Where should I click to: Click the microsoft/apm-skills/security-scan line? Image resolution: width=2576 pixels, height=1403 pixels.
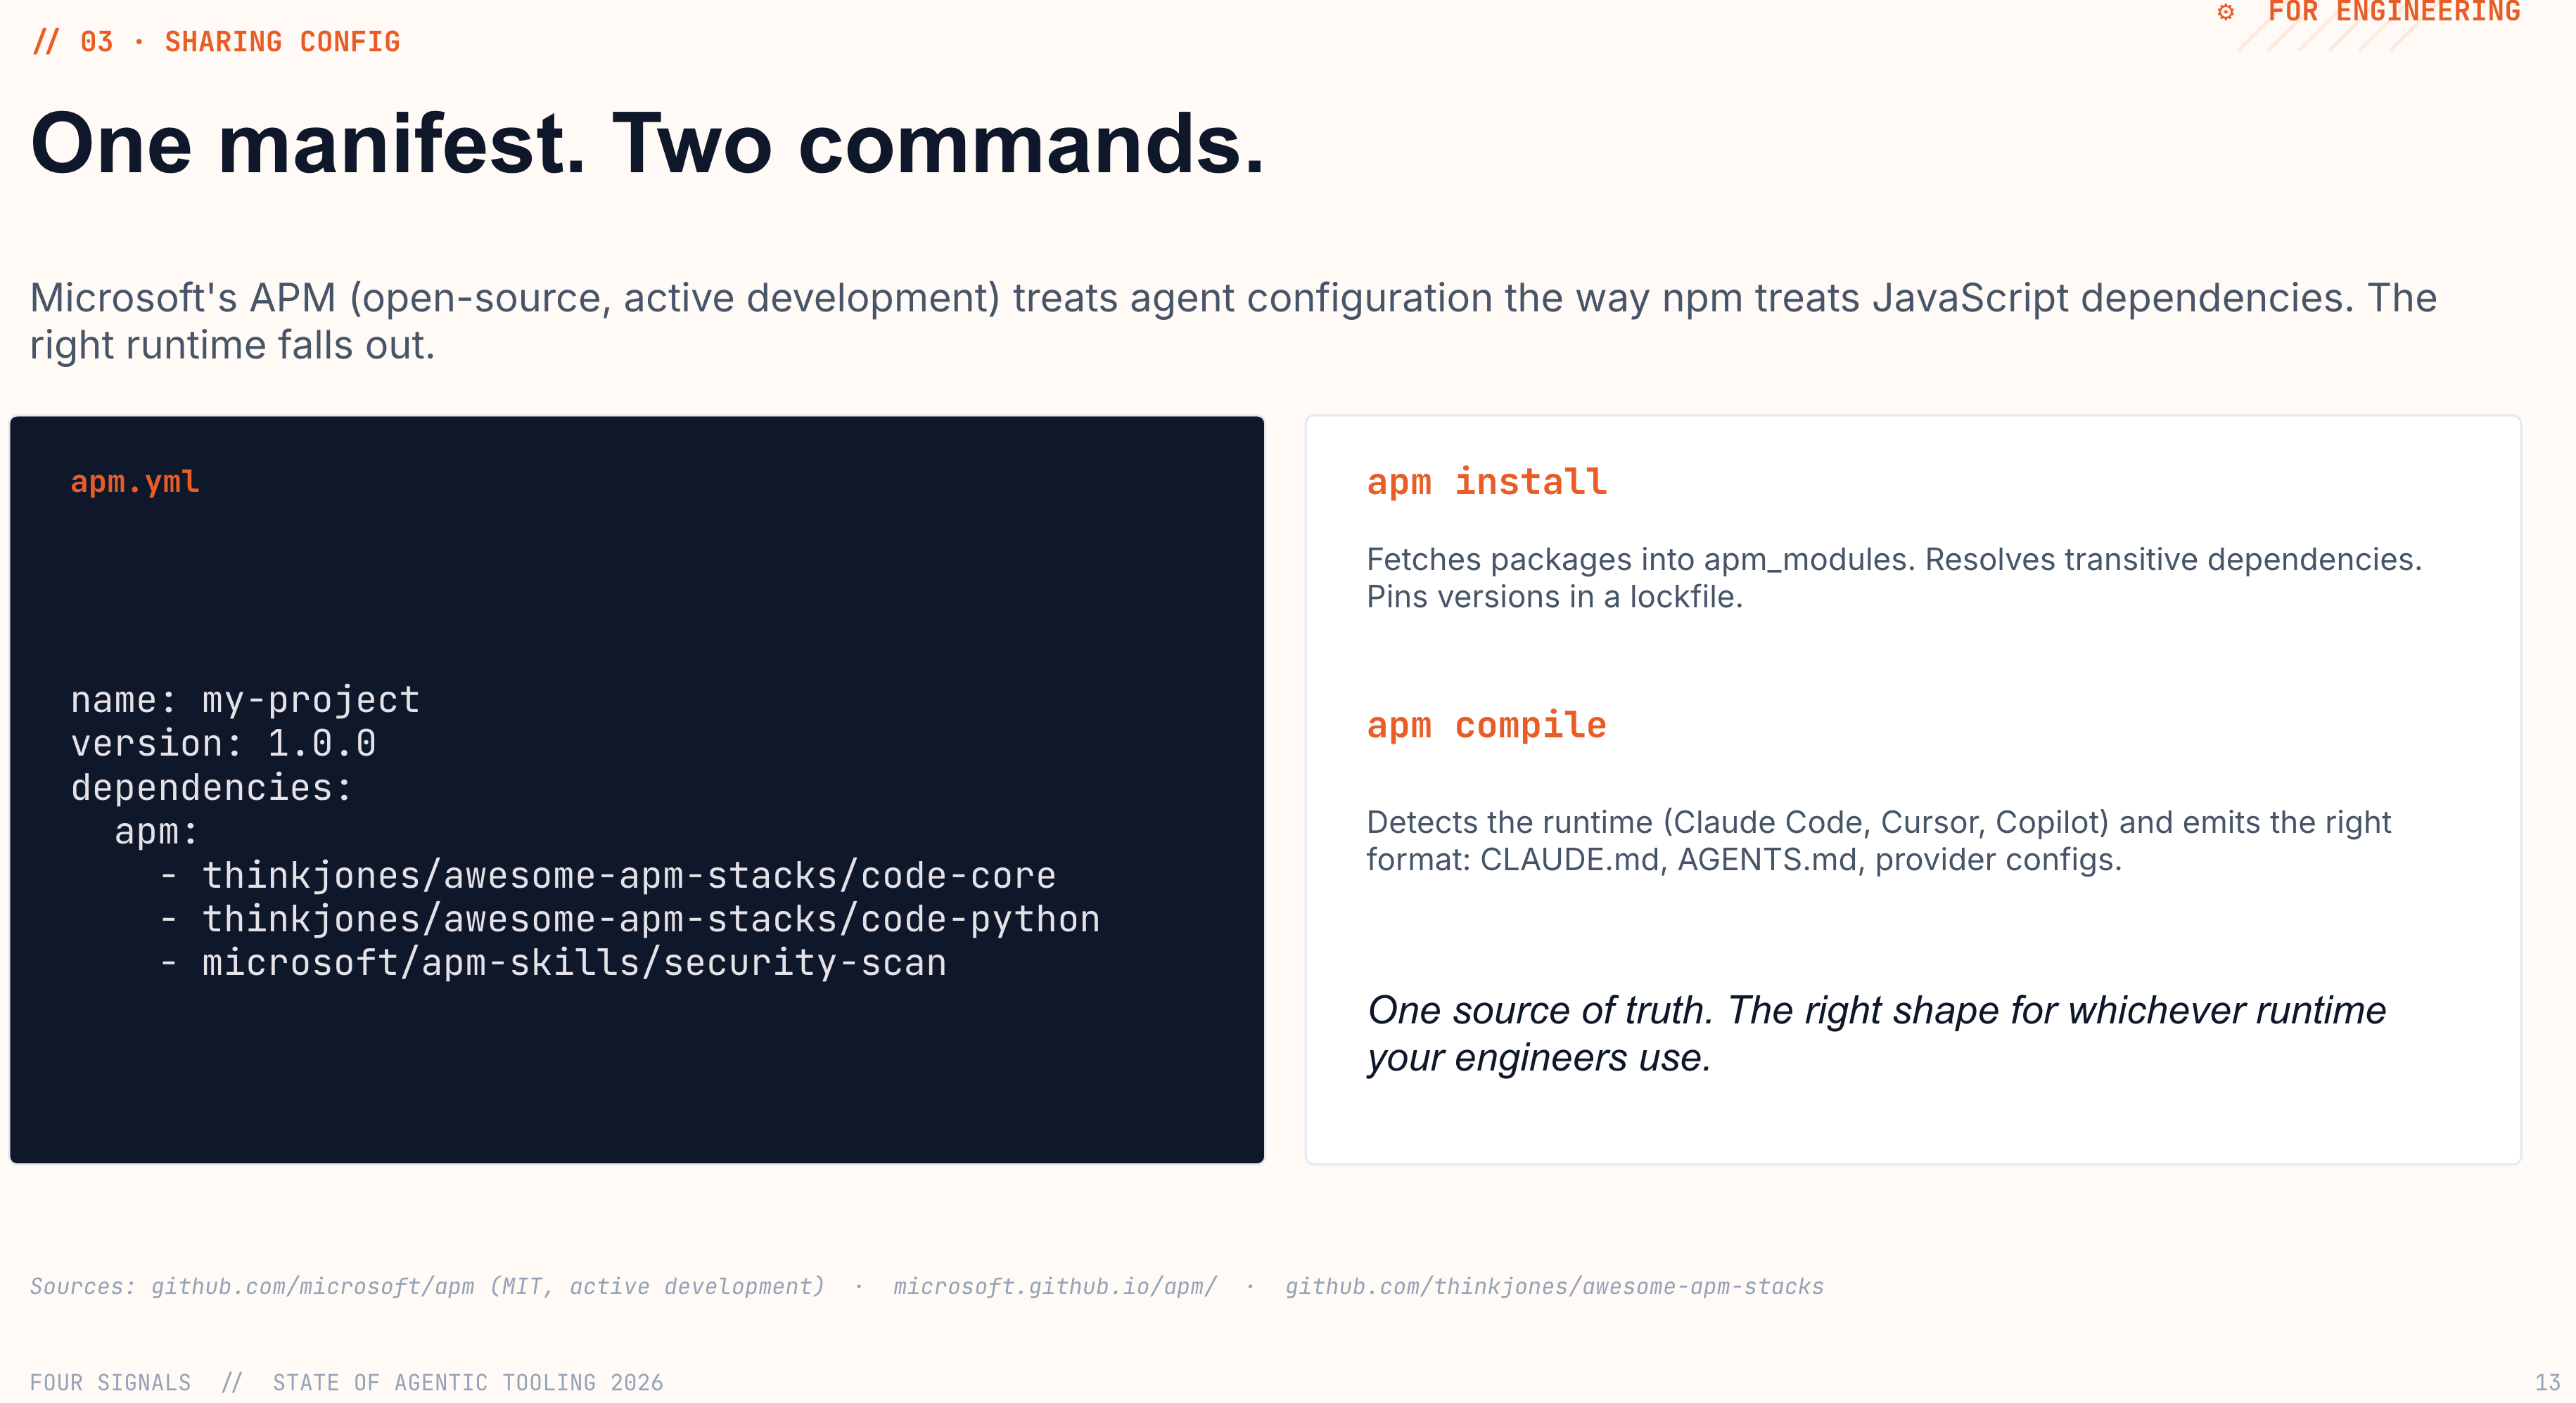[x=553, y=963]
